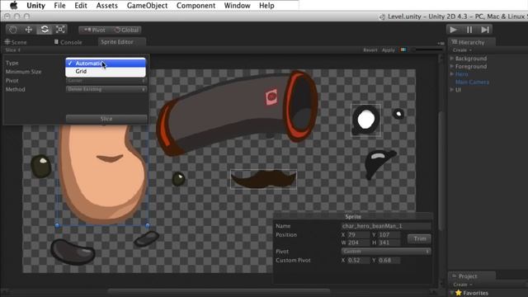Open the Sprite Pivot Custom dropdown
Image resolution: width=528 pixels, height=297 pixels.
pos(386,252)
